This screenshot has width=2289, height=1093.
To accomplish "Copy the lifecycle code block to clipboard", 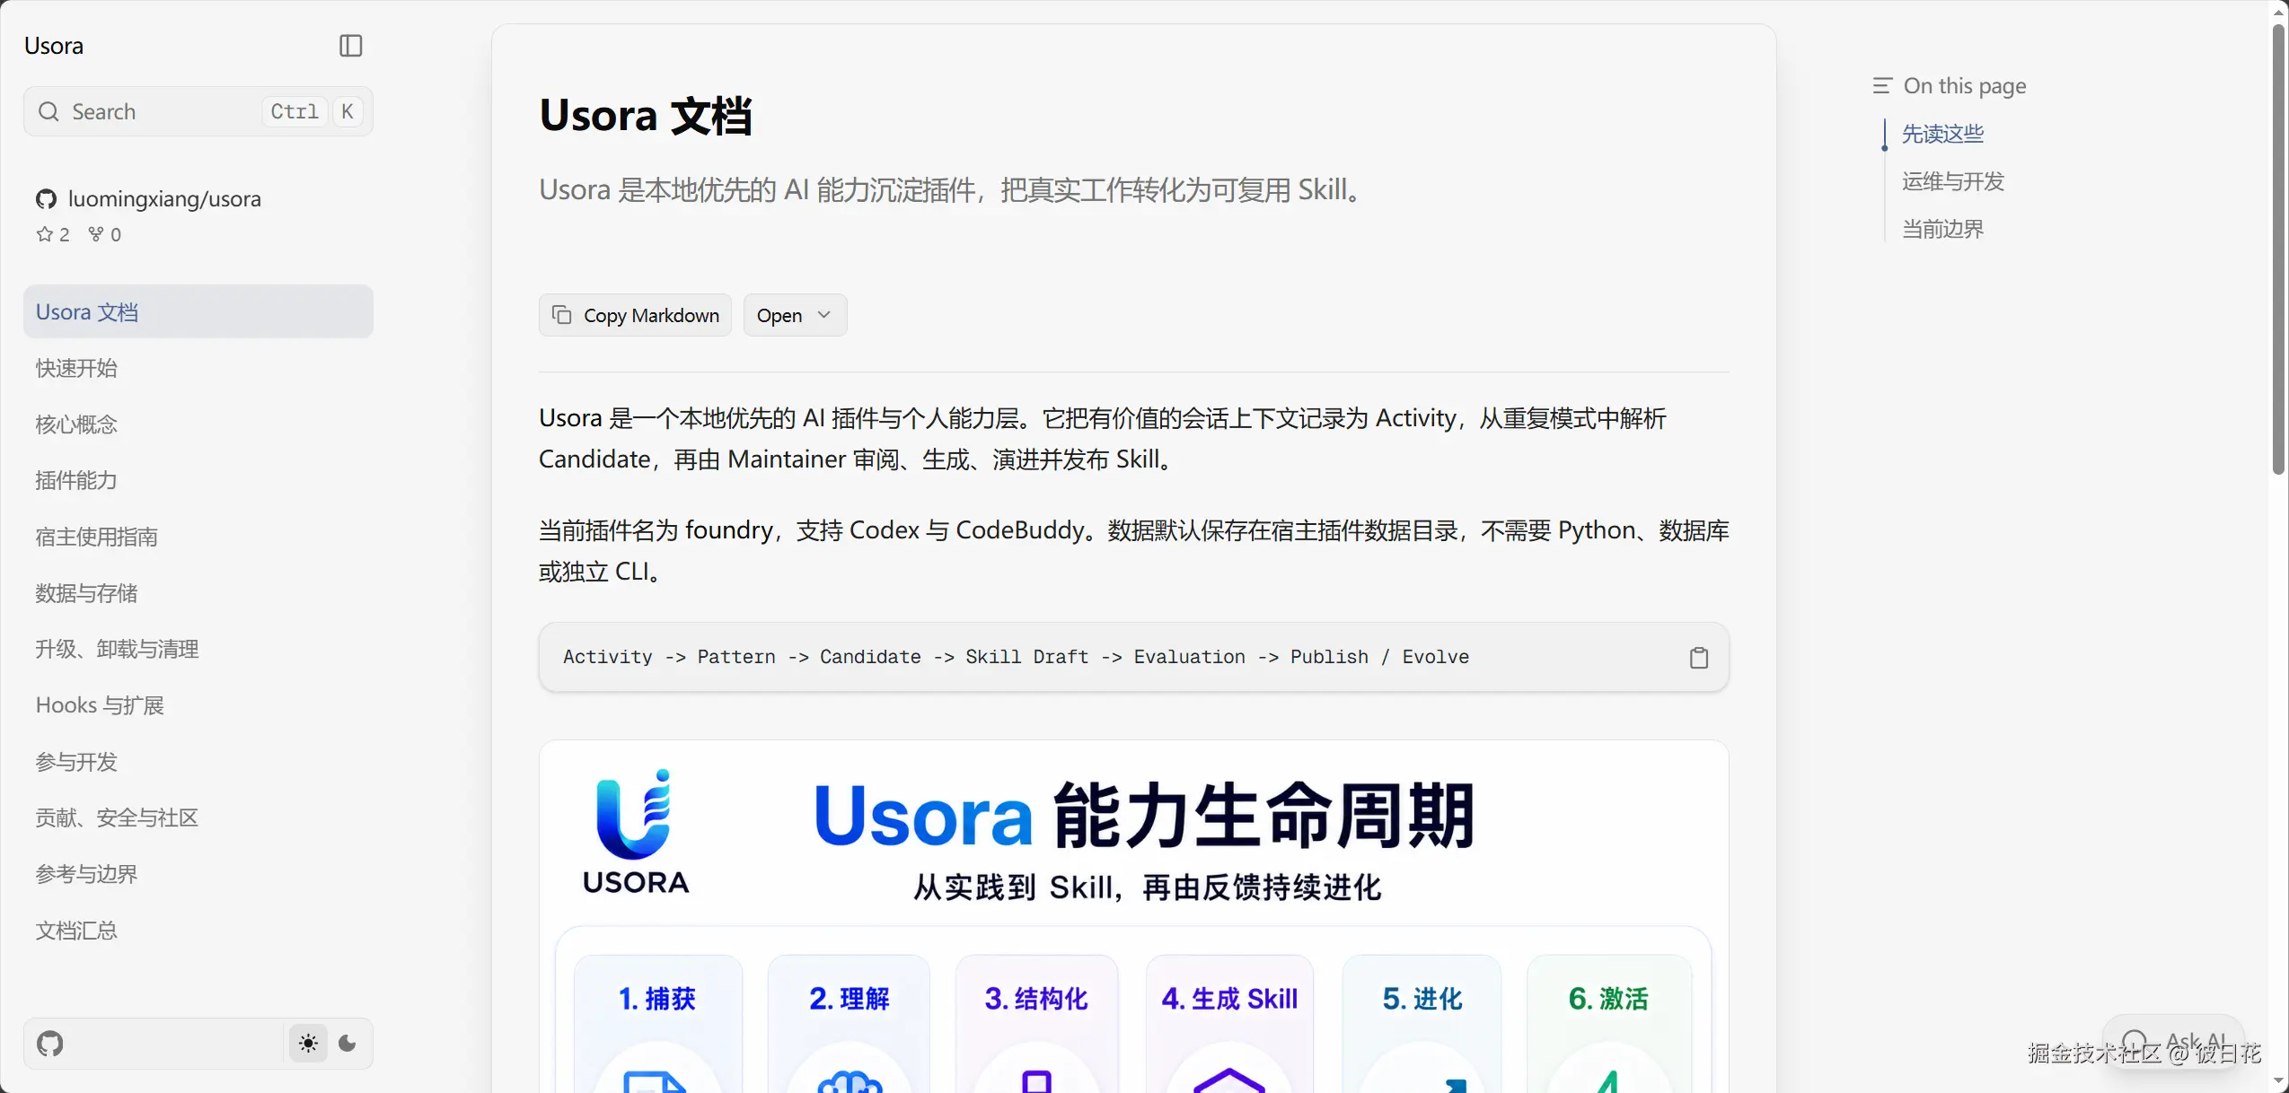I will pos(1698,658).
